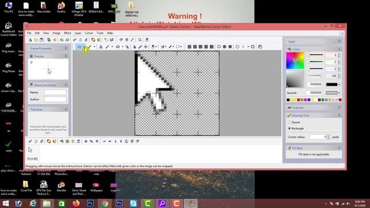Screen dimensions: 370x208
Task: Click the hollow circle shape mode icon
Action: click(x=219, y=47)
